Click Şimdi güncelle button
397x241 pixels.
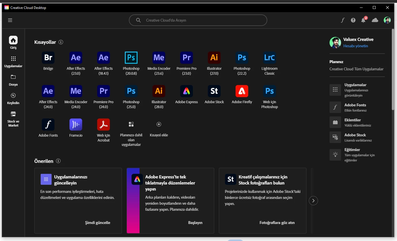(97, 223)
